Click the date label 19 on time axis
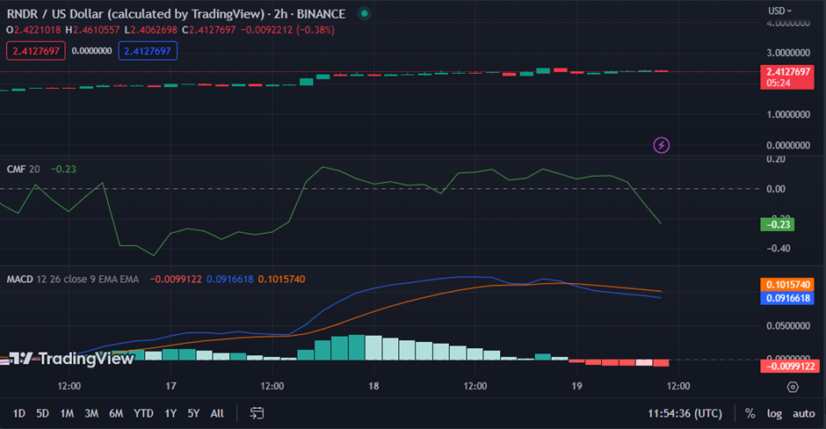The width and height of the screenshot is (826, 429). (576, 386)
